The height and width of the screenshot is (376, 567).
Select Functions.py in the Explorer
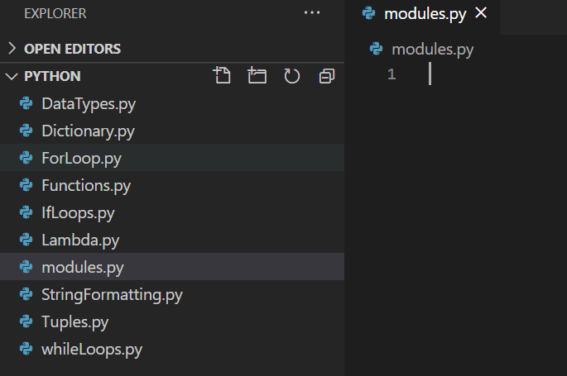click(86, 185)
